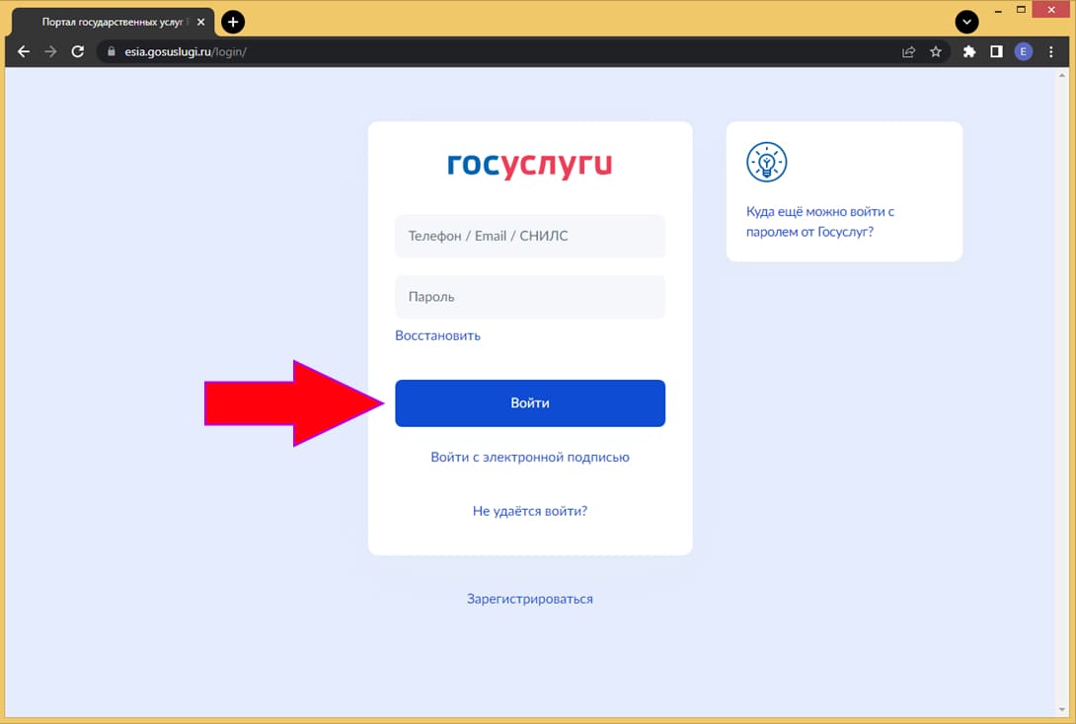Click the page scrollbar up arrow
This screenshot has width=1076, height=724.
click(1063, 74)
